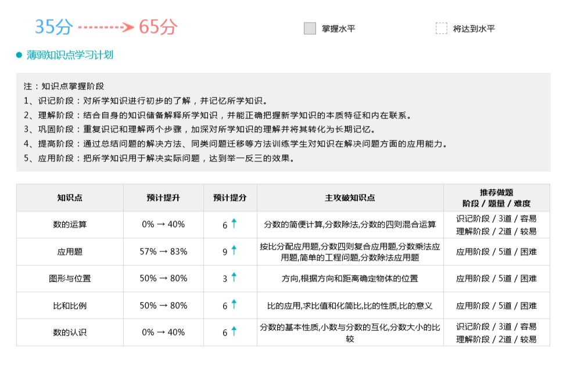Click the red dotted arrow between scores

[x=106, y=27]
